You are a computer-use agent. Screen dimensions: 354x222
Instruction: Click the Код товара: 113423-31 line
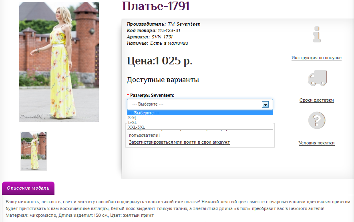[153, 30]
